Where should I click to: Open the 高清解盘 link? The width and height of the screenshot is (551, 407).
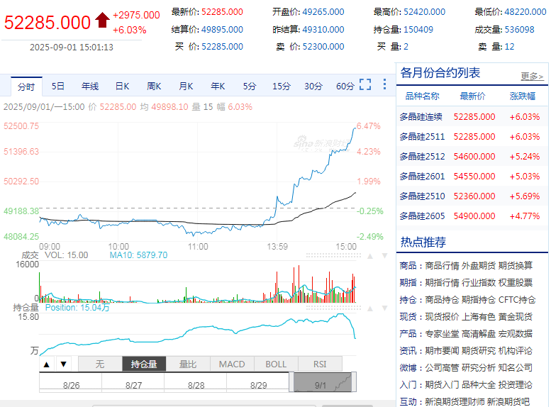coord(479,333)
